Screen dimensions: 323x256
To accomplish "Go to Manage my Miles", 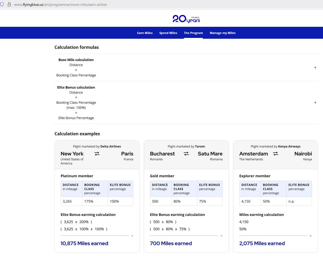I will click(x=223, y=33).
